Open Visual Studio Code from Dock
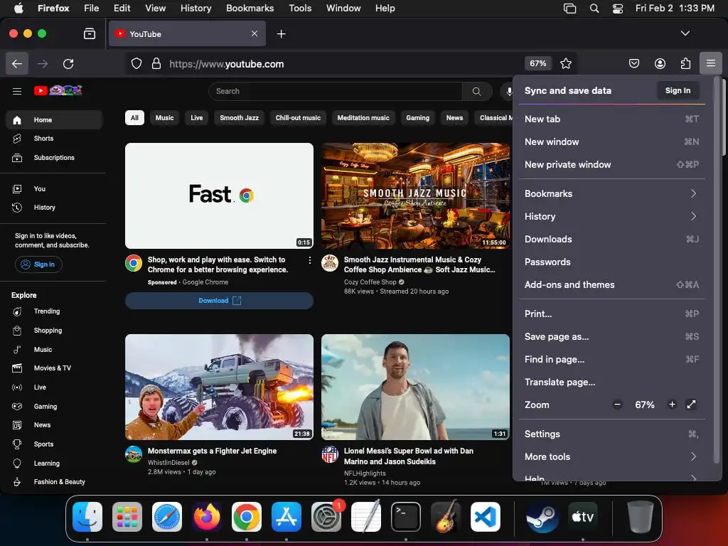The image size is (728, 546). click(485, 517)
